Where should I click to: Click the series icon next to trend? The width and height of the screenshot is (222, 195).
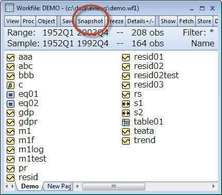click(x=126, y=141)
